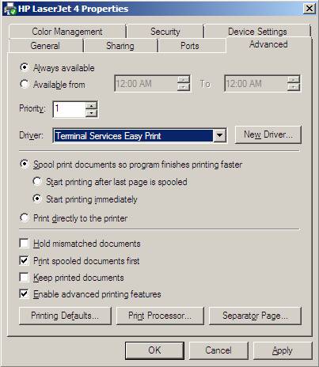Increase Priority with the up spinner arrow
This screenshot has height=367, width=319.
pos(91,105)
